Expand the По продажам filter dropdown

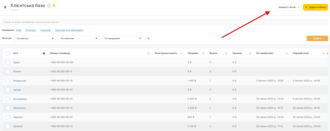tap(122, 39)
